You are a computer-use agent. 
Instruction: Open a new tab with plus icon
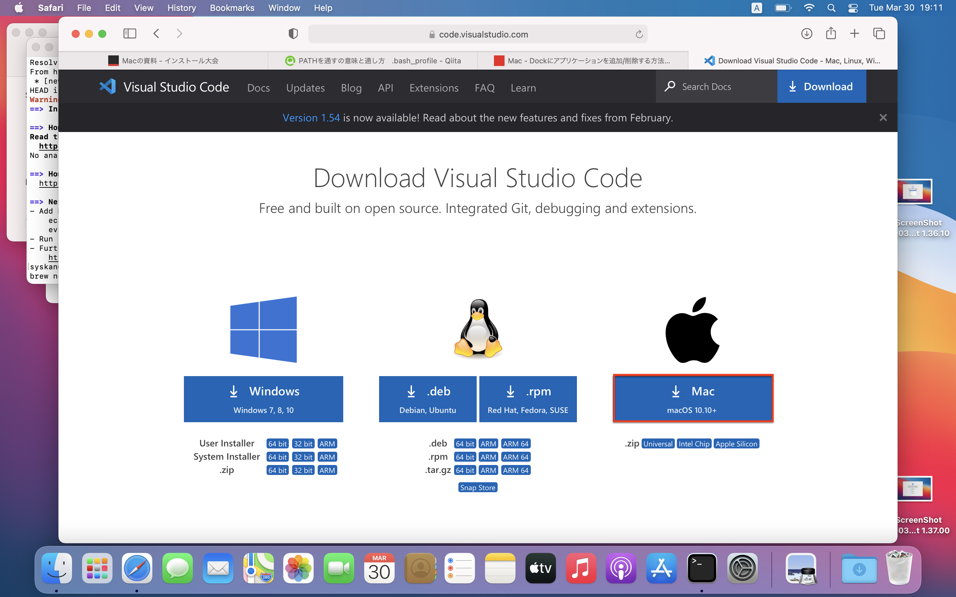854,33
